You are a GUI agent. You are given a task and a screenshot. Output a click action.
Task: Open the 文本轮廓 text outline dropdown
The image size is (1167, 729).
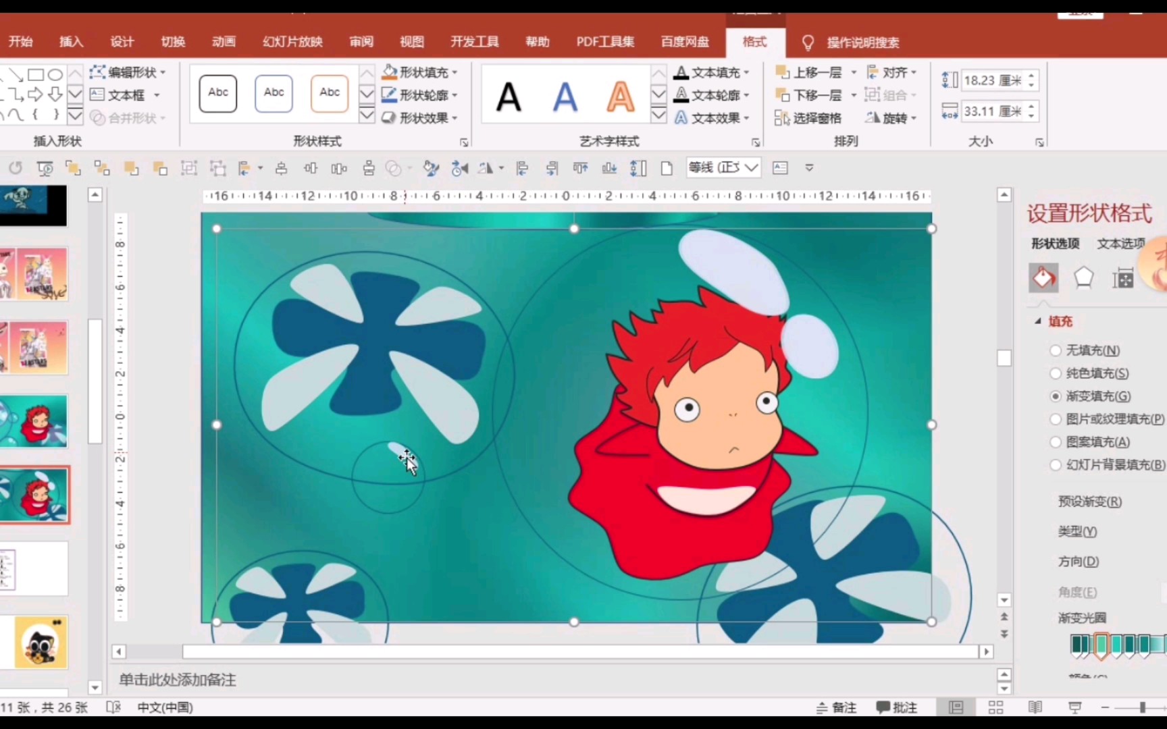point(712,95)
